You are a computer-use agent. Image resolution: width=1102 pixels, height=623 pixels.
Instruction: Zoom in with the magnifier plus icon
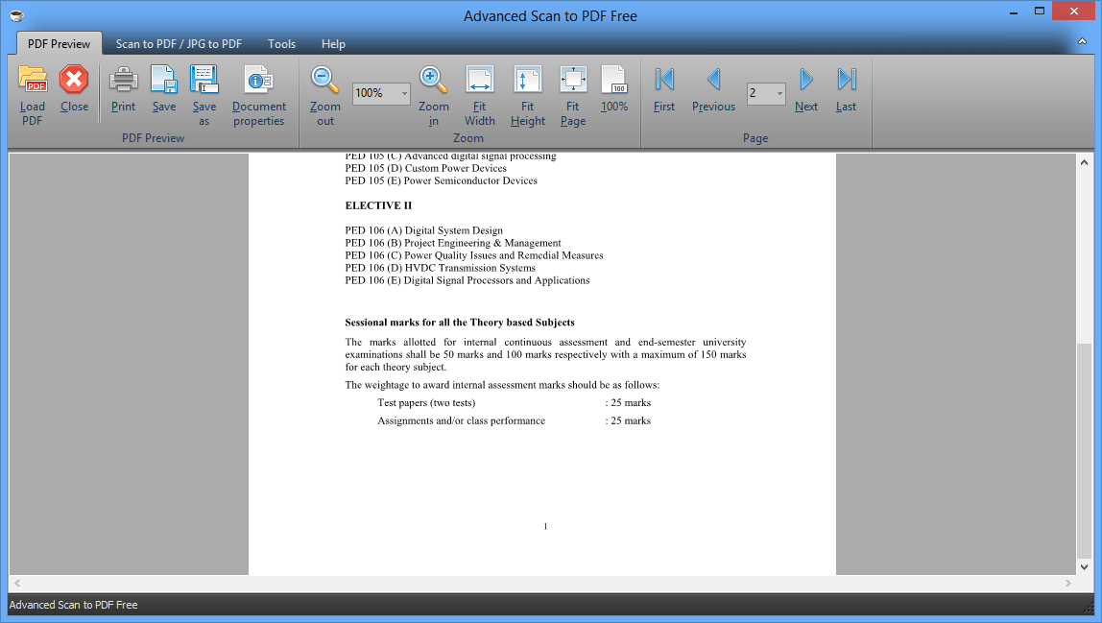tap(433, 81)
